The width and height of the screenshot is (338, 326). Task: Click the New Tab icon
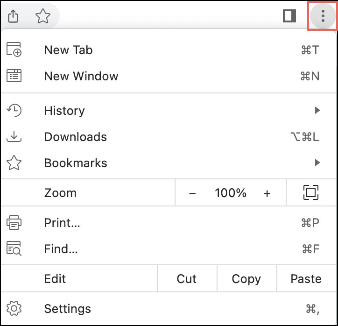(14, 50)
